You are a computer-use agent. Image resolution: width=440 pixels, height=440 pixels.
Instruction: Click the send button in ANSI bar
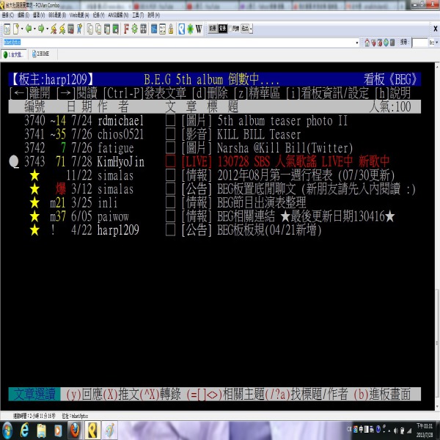245,29
